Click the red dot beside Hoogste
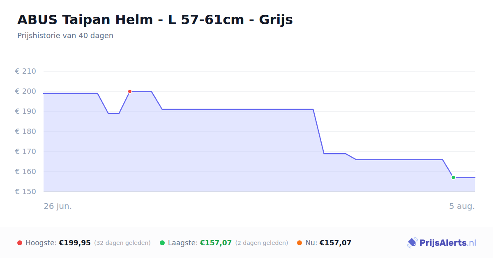This screenshot has height=258, width=493. [20, 243]
